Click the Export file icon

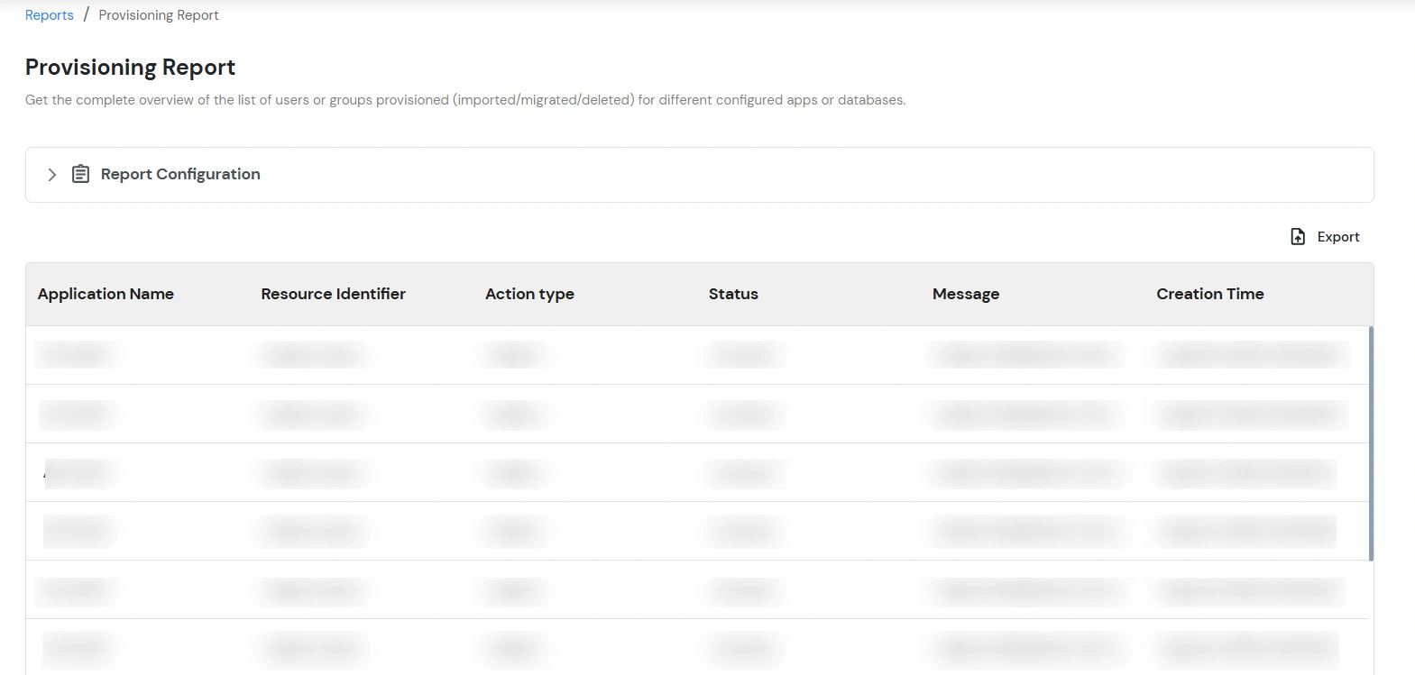pos(1298,237)
